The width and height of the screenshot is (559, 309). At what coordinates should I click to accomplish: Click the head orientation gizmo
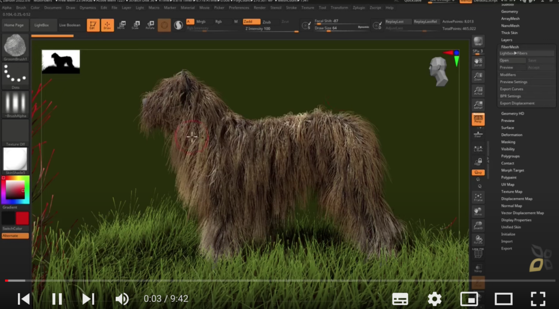tap(438, 72)
